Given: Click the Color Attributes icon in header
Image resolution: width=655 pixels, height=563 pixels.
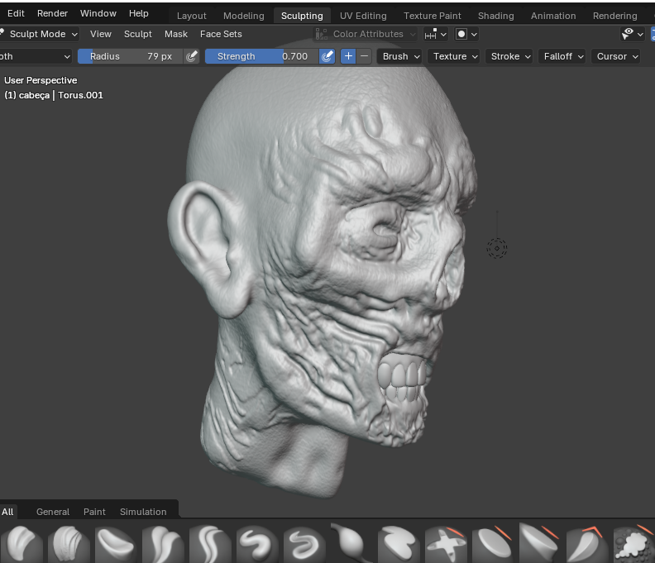Looking at the screenshot, I should click(x=321, y=34).
